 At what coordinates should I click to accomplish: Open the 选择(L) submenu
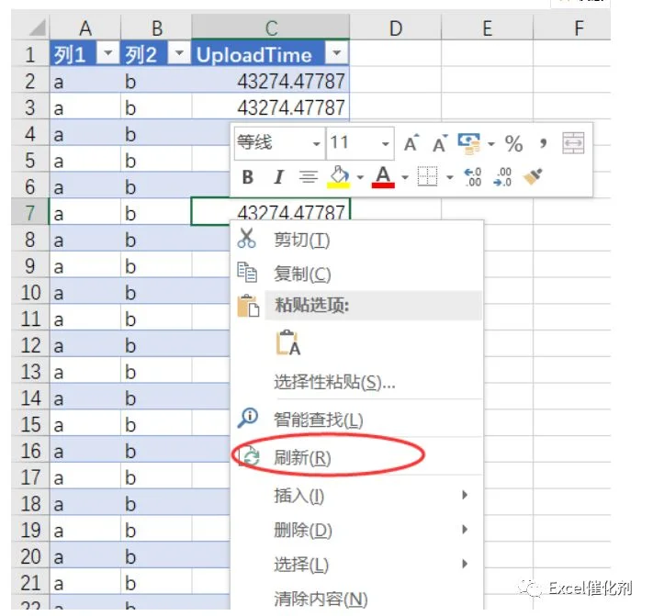(357, 565)
